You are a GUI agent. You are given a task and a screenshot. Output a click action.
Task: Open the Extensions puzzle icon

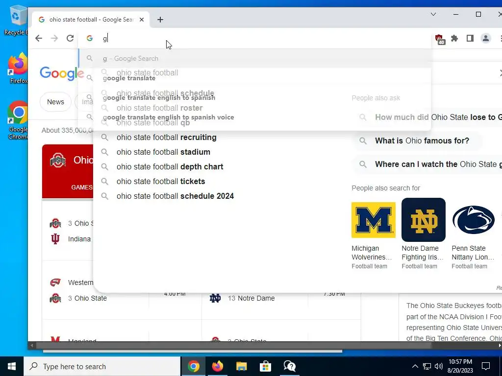454,38
